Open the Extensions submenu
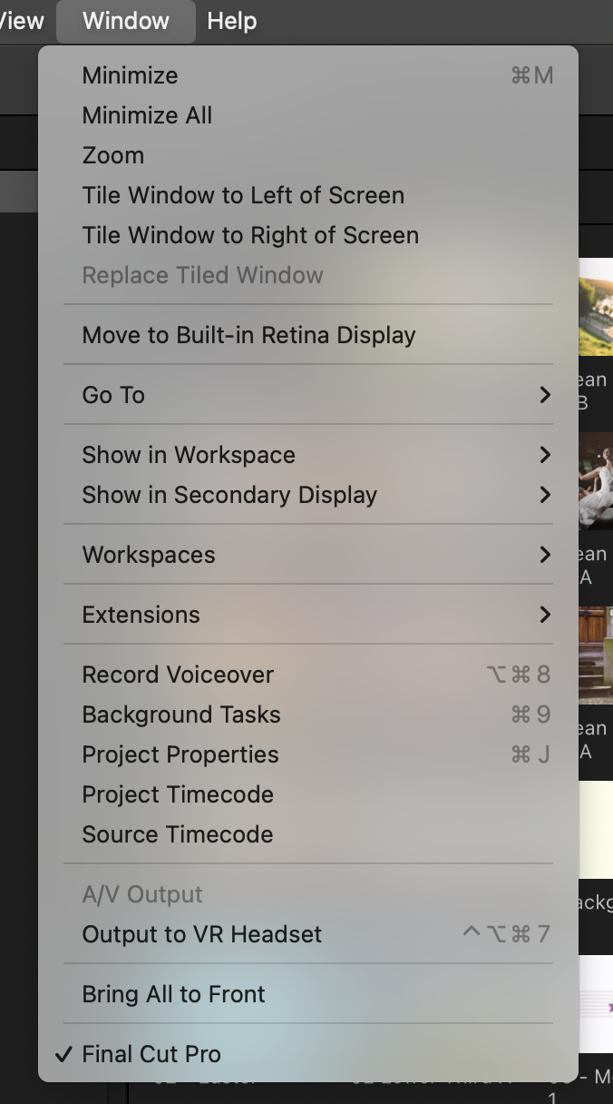613x1104 pixels. [141, 615]
